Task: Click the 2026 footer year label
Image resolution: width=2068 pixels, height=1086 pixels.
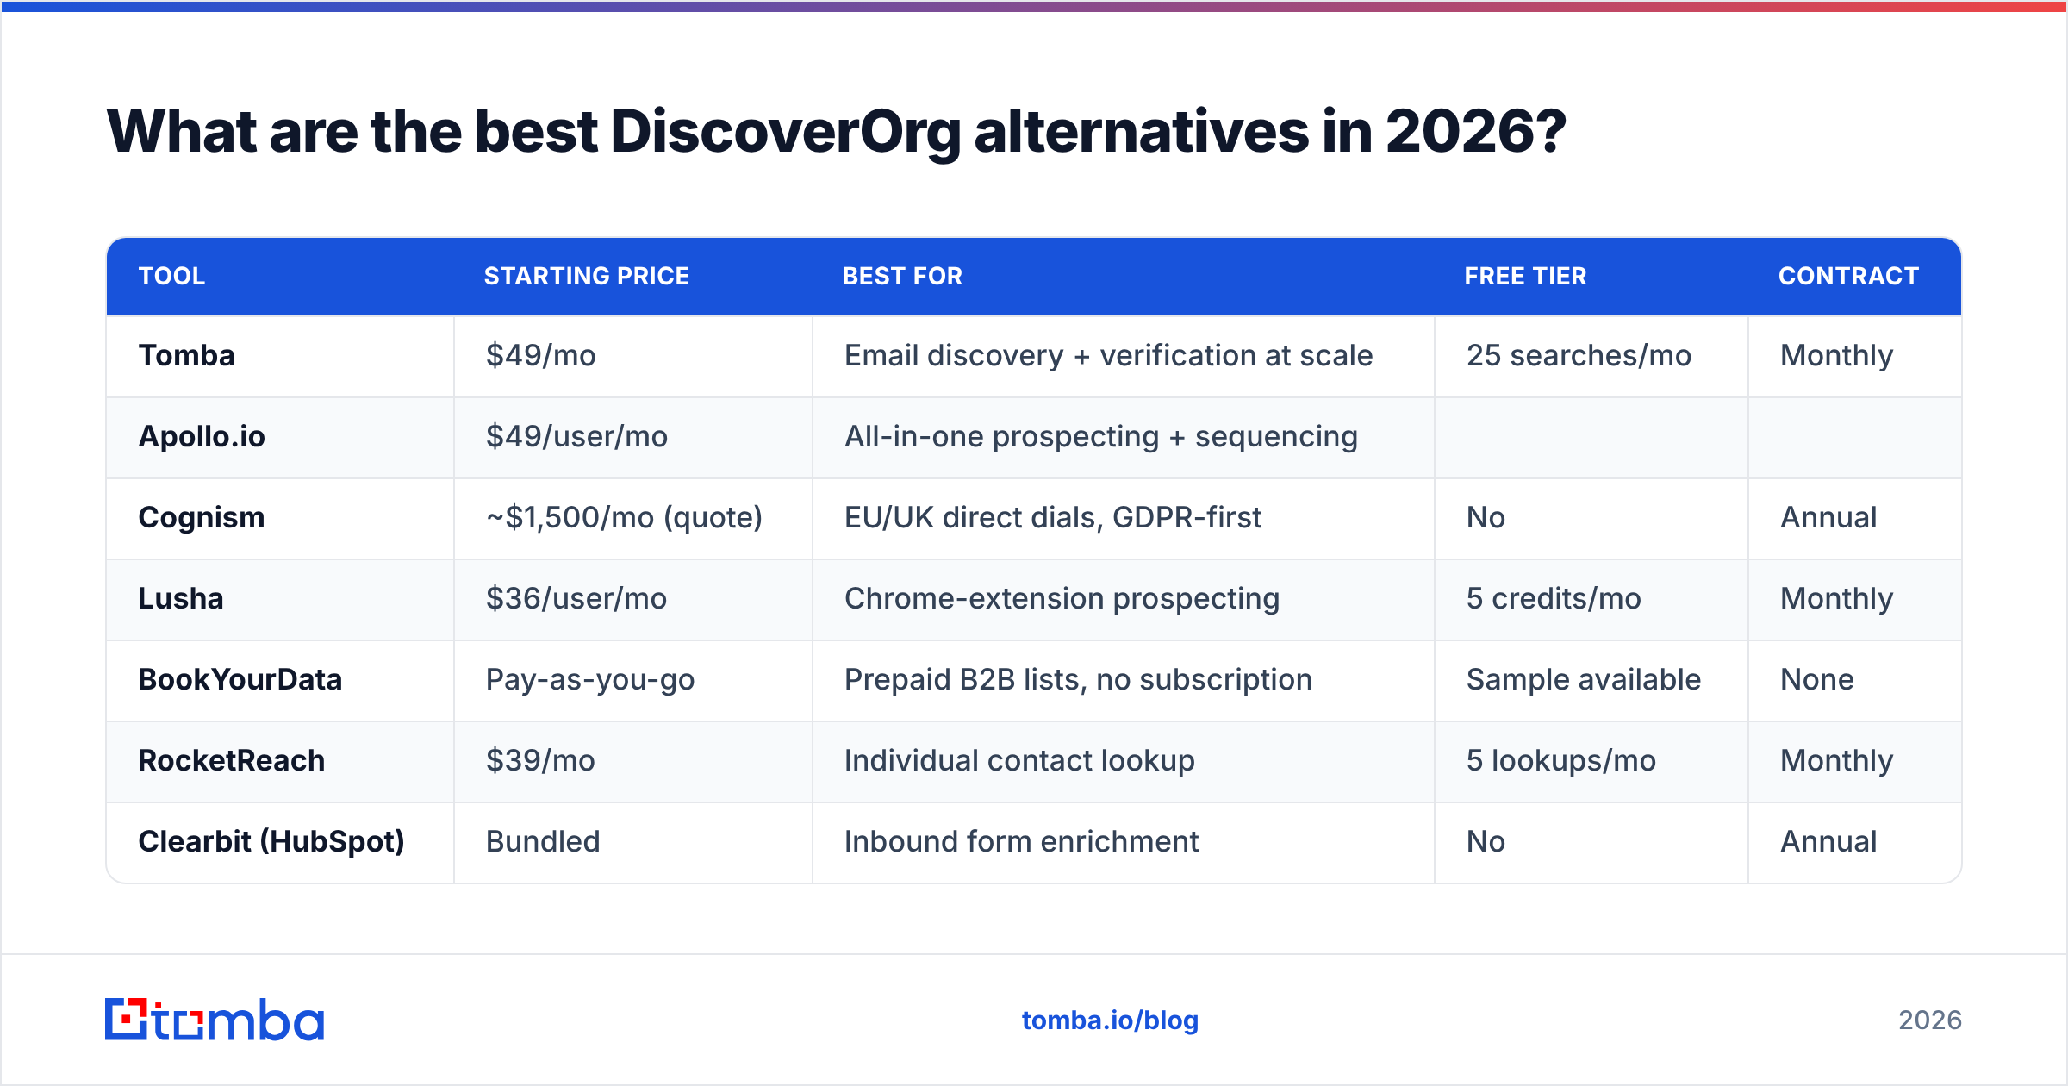Action: tap(1930, 1020)
